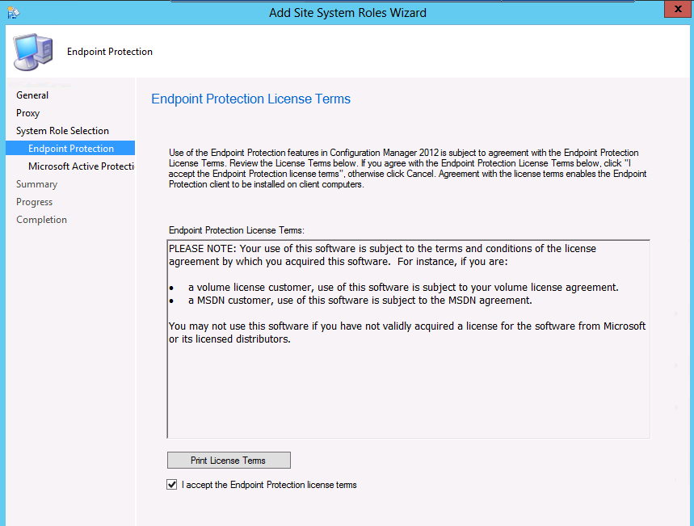The image size is (694, 526).
Task: Go to the General wizard step
Action: click(x=32, y=95)
